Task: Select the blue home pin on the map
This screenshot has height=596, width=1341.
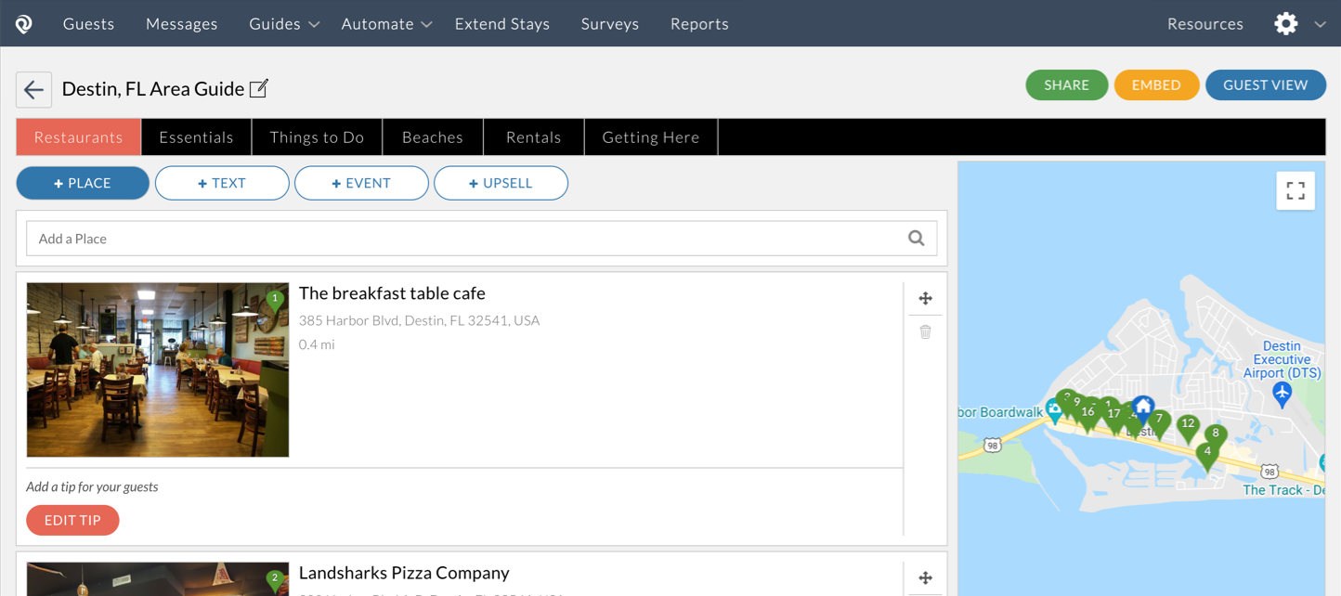Action: [1143, 408]
